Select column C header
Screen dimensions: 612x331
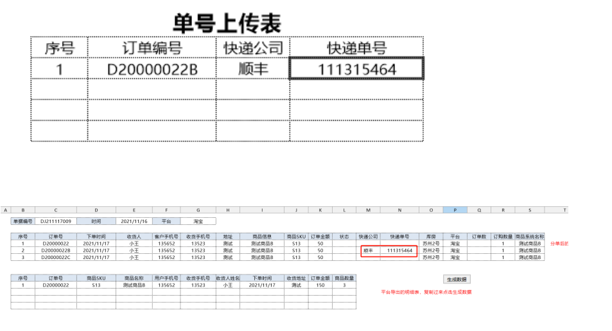coord(56,210)
